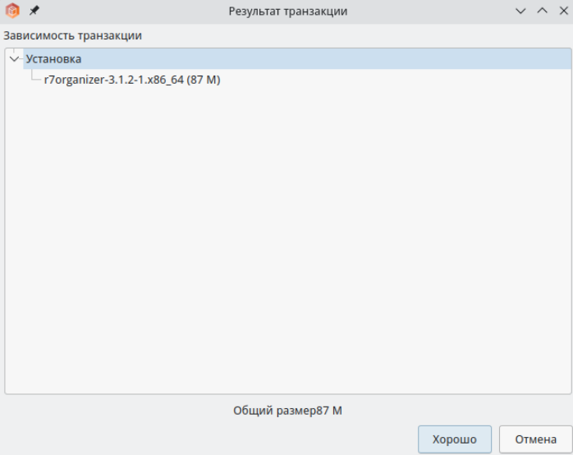
Task: Click the Общий размер 87 M label
Action: 287,411
